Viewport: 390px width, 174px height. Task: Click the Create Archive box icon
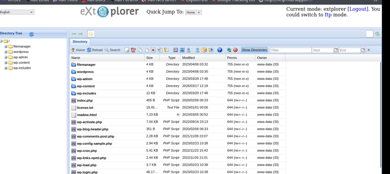[x=204, y=50]
